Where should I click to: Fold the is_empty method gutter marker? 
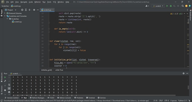coord(49,29)
